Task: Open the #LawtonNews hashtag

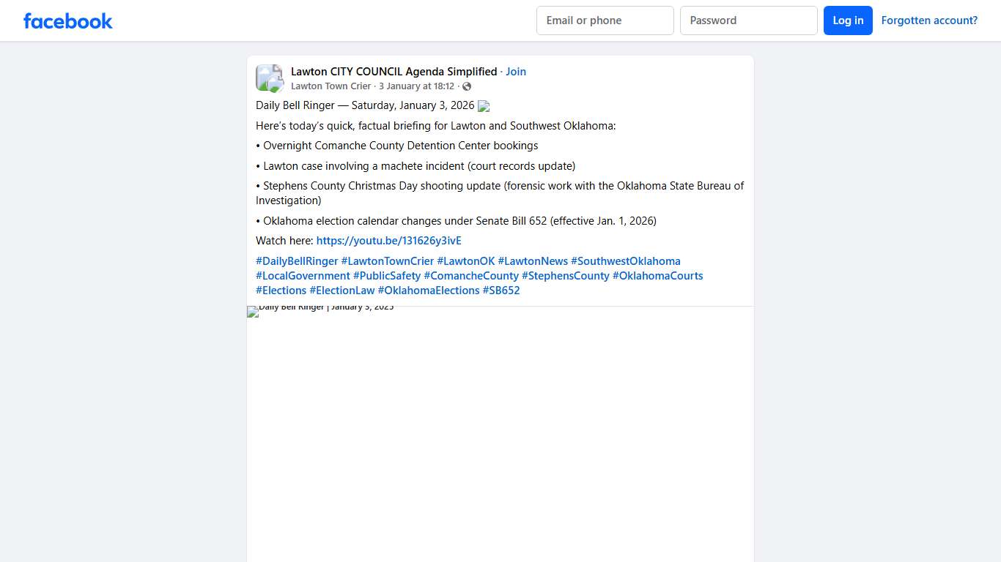Action: pos(533,261)
